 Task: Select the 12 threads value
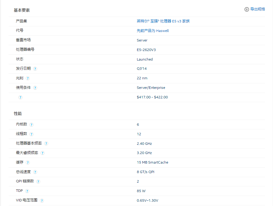(x=139, y=134)
